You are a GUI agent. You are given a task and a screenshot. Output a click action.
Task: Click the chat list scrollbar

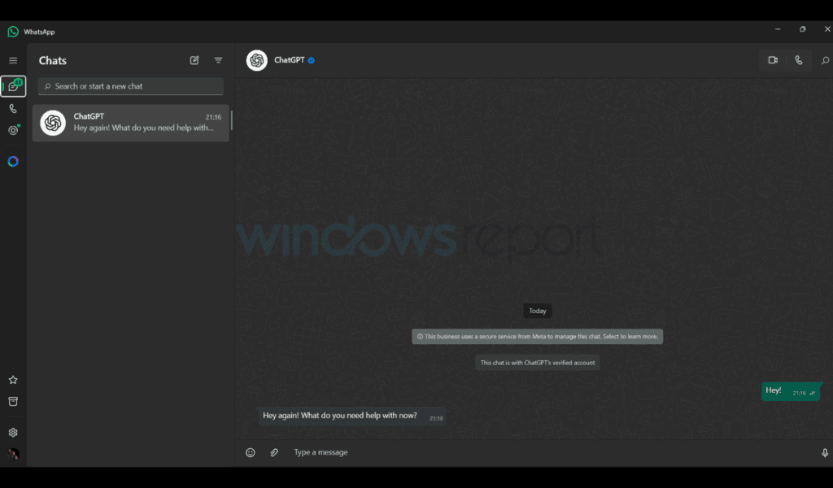click(232, 120)
